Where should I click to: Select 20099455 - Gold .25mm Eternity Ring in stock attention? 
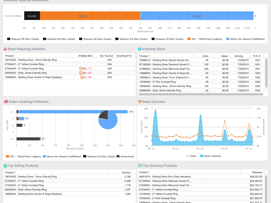[69, 73]
